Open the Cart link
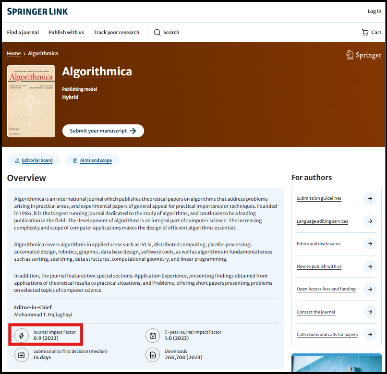The width and height of the screenshot is (387, 374). (x=372, y=32)
